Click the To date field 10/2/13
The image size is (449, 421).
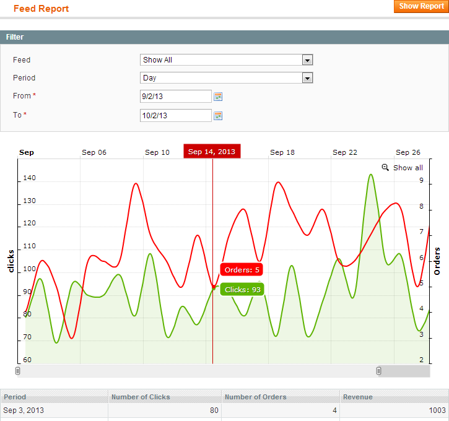tap(175, 116)
